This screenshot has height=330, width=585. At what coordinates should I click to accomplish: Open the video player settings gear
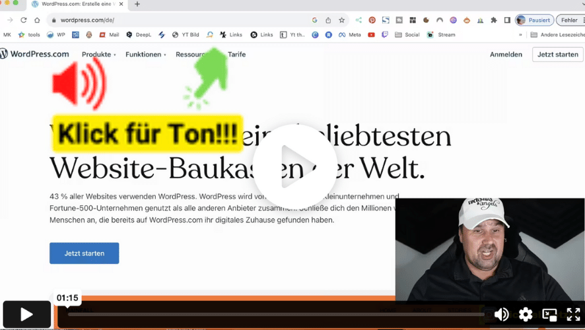(526, 314)
